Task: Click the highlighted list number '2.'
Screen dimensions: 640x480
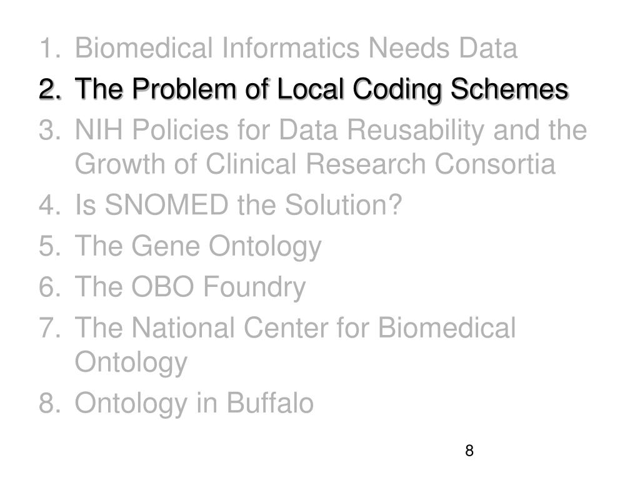Action: 51,89
